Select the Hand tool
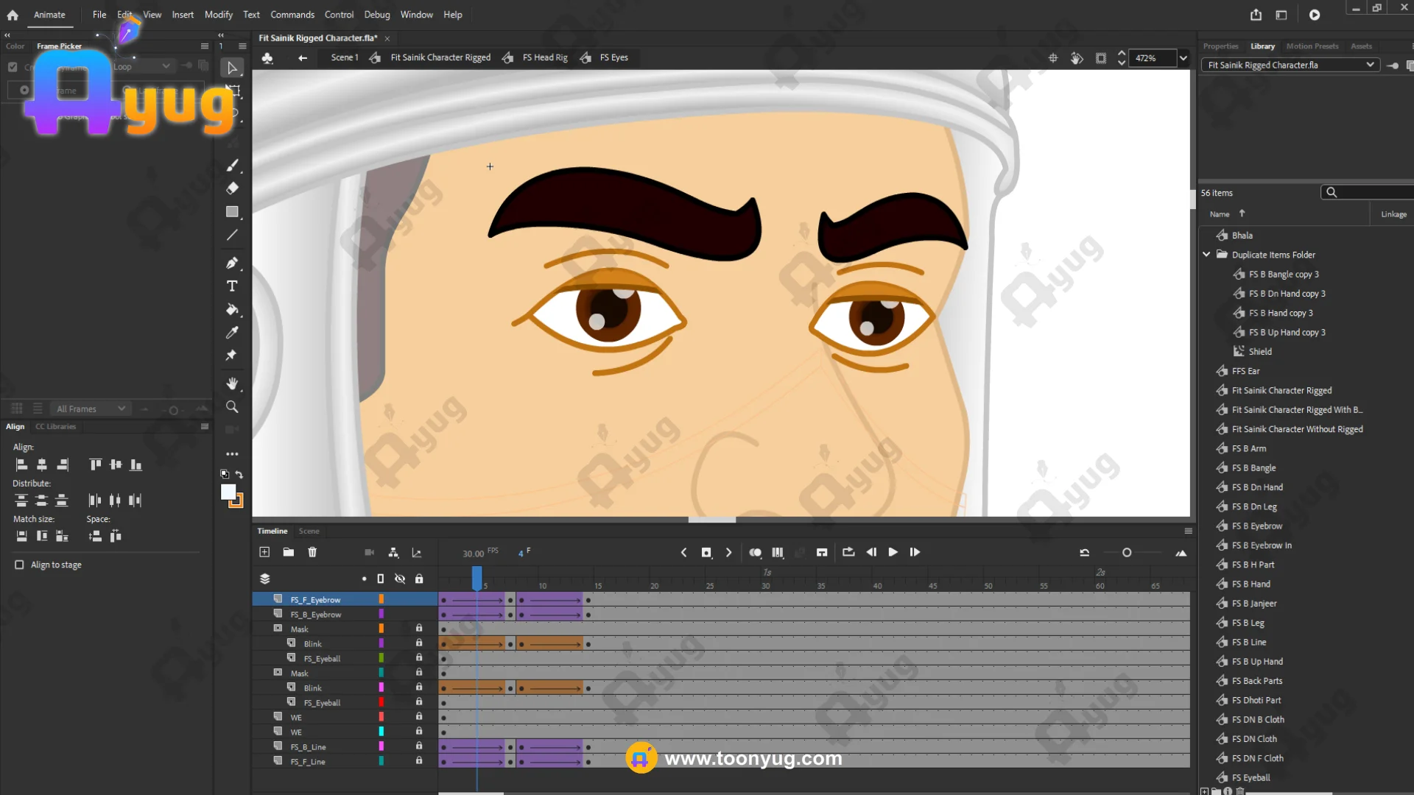This screenshot has width=1414, height=795. click(232, 384)
